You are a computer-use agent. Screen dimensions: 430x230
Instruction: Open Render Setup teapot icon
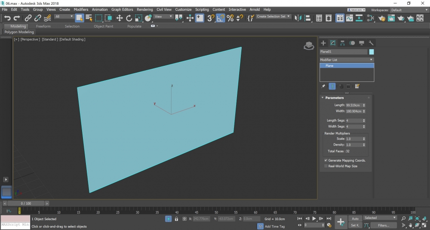tap(381, 18)
